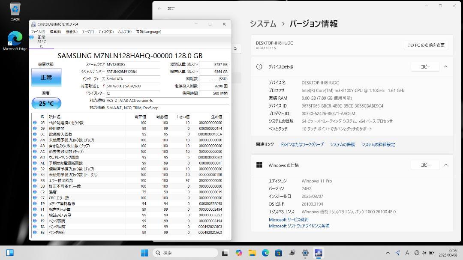
Task: Copy device specifications with コピー button
Action: coord(425,67)
